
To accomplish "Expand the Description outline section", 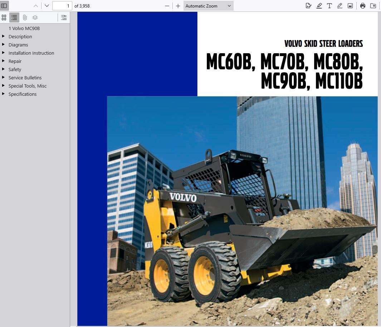I will [x=4, y=36].
